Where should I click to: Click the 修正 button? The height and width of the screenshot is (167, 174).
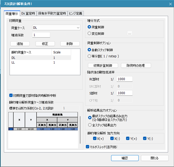(x=45, y=44)
